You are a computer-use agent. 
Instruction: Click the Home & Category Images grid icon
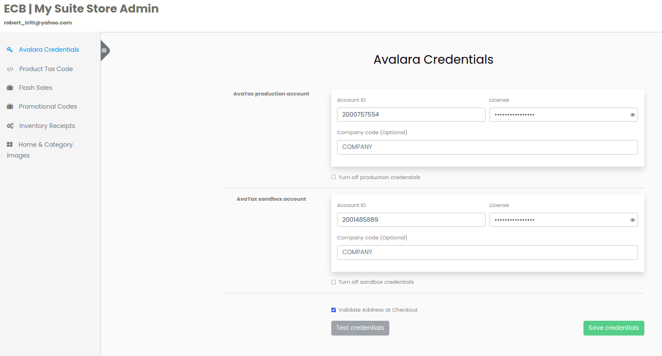10,144
